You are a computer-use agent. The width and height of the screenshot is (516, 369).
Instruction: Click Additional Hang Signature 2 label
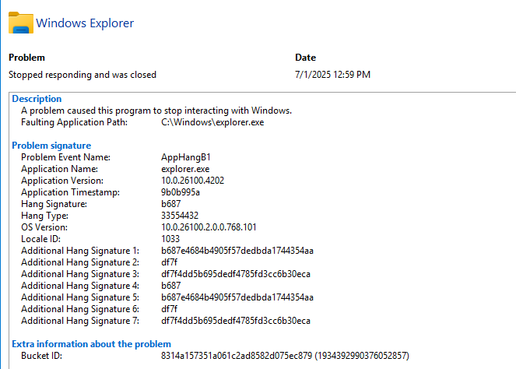coord(80,262)
